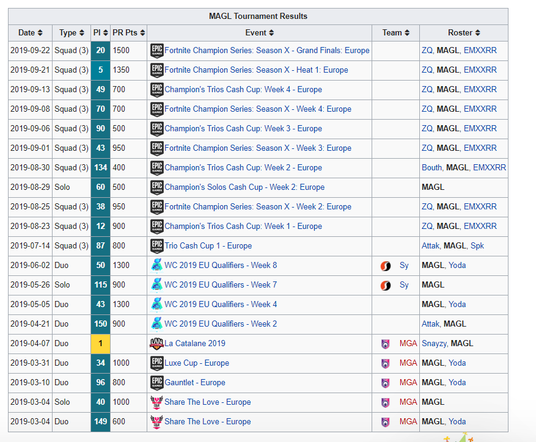The image size is (536, 442).
Task: Click Epic Games icon beside Solos Cash Cup Week 2
Action: [157, 187]
